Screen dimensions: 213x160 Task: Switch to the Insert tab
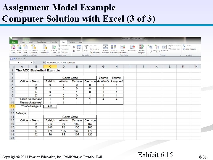(31, 42)
